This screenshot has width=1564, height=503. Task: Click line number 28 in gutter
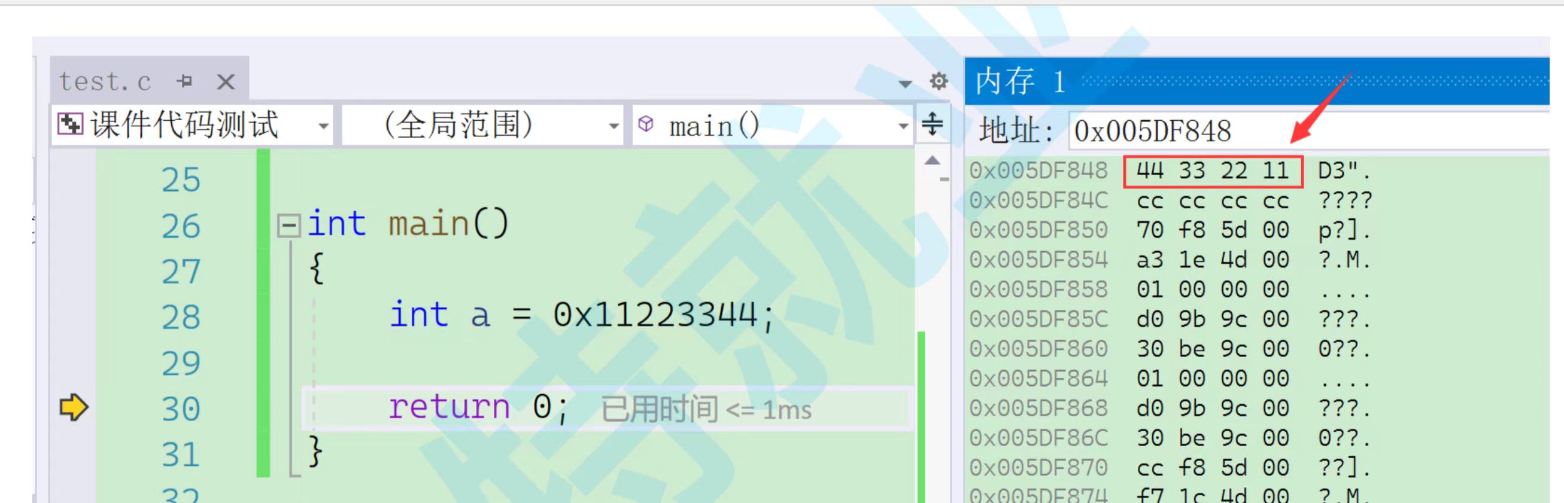[x=180, y=317]
